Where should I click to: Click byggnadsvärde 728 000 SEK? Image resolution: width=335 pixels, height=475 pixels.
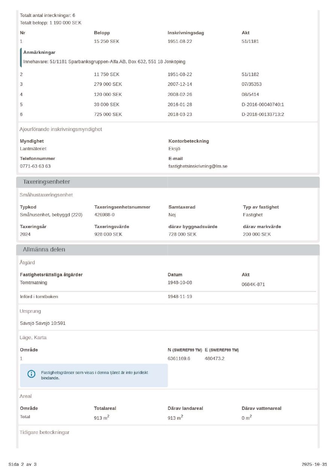click(183, 234)
